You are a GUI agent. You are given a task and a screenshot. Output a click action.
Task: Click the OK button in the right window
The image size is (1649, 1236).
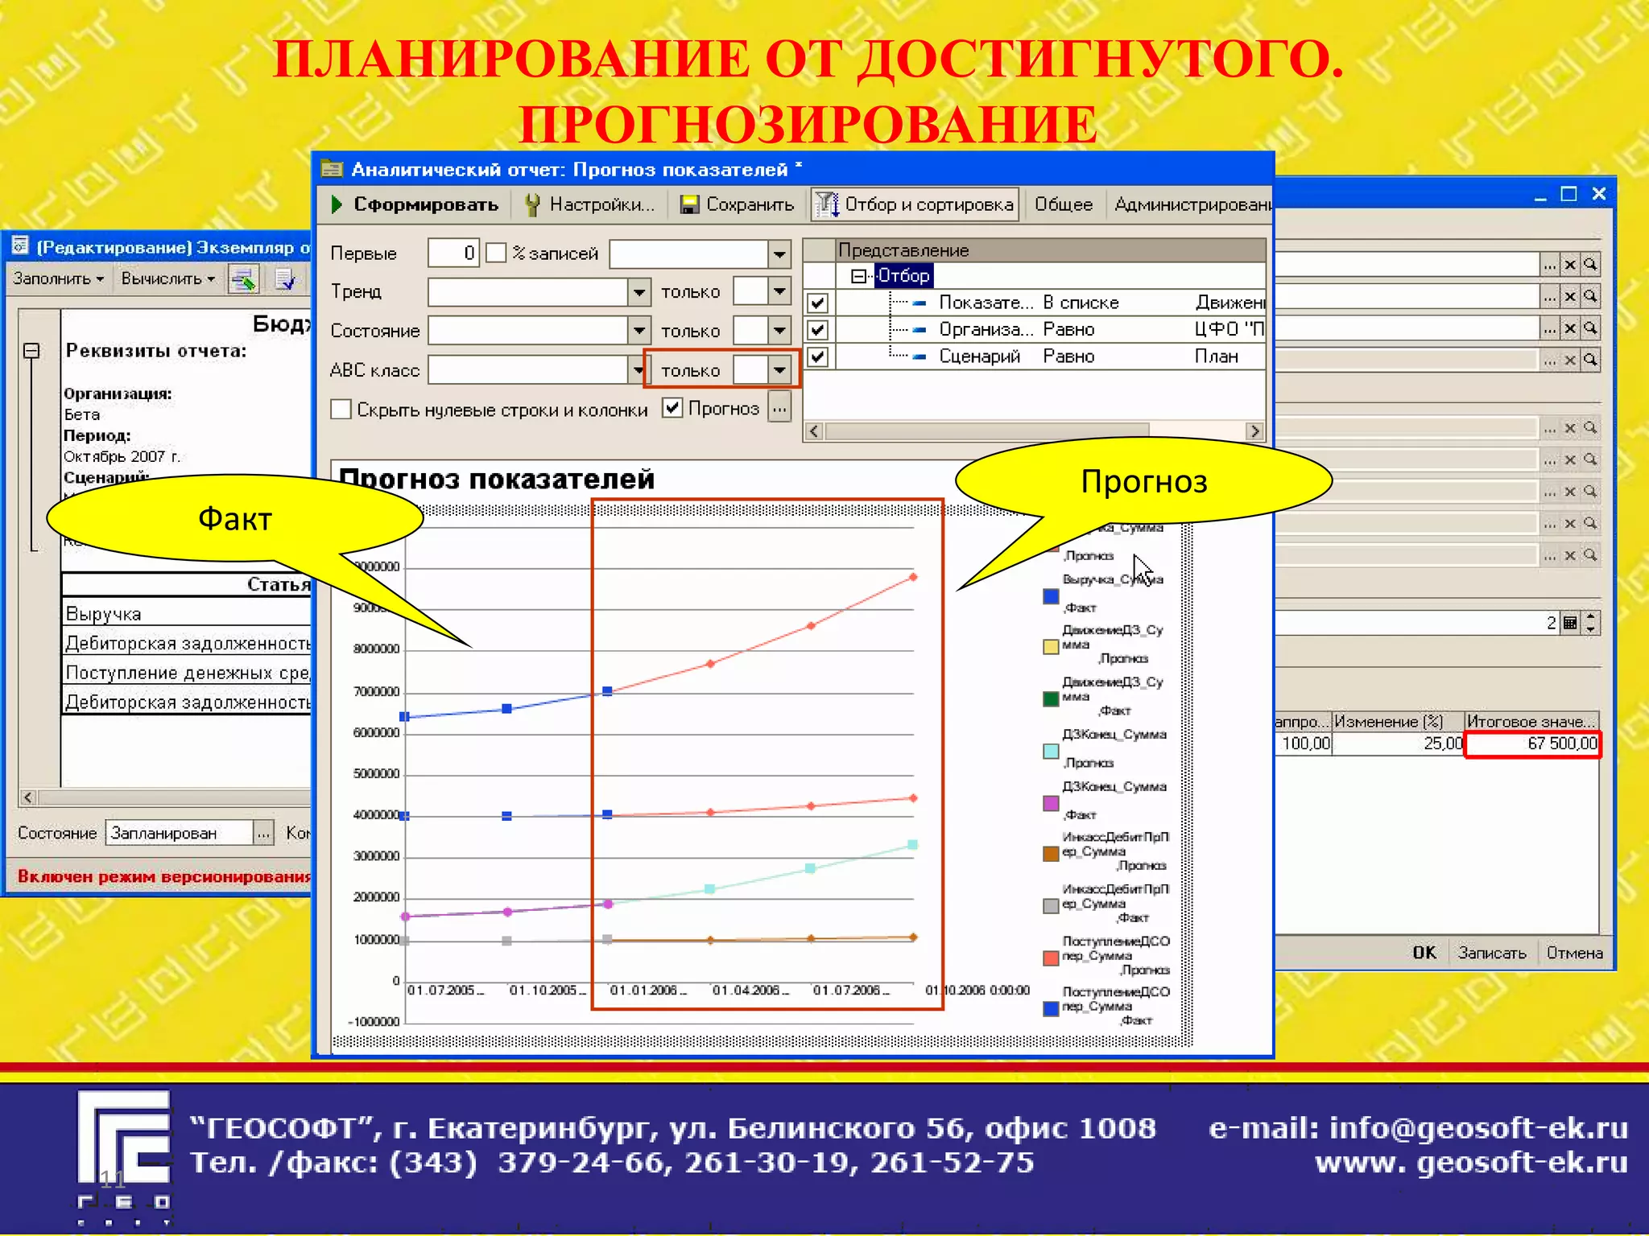tap(1424, 953)
